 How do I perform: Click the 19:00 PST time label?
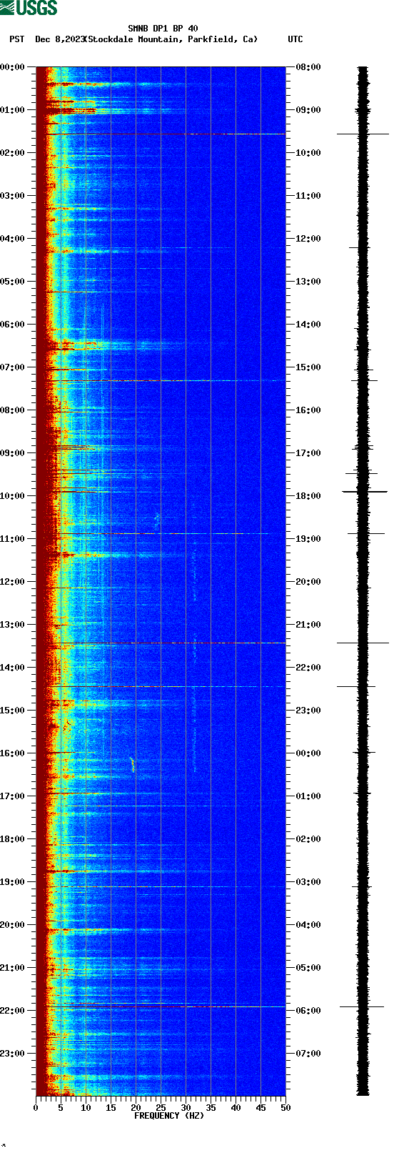coord(13,882)
